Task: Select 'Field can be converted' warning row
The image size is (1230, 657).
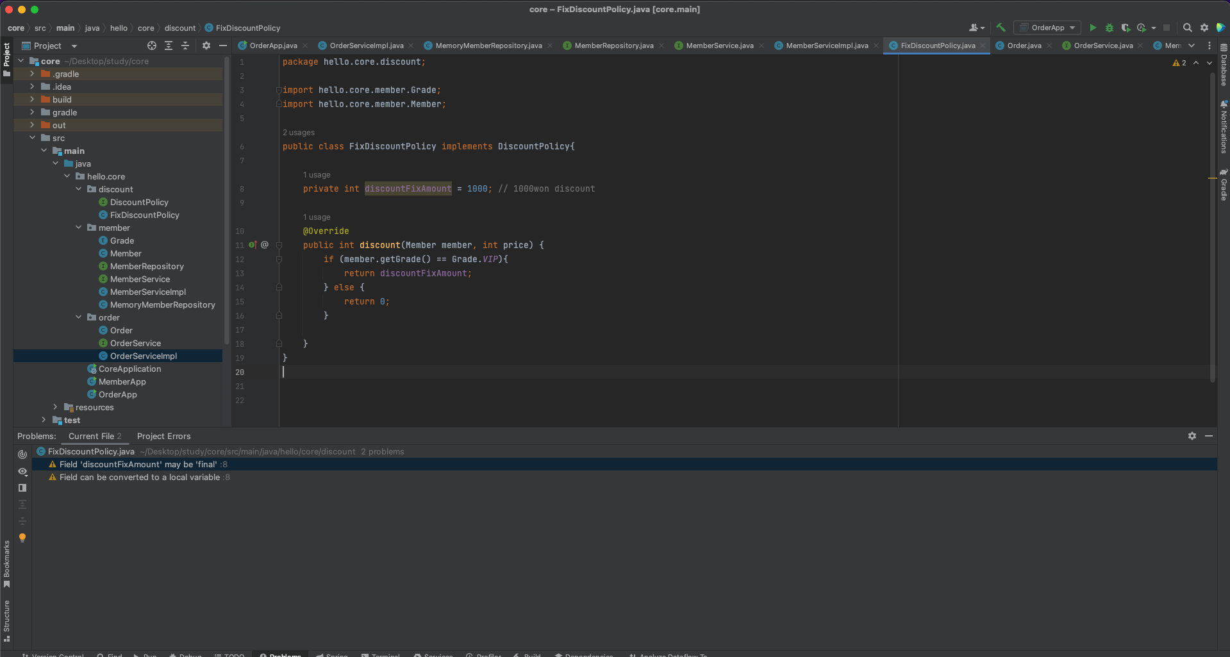Action: click(624, 477)
